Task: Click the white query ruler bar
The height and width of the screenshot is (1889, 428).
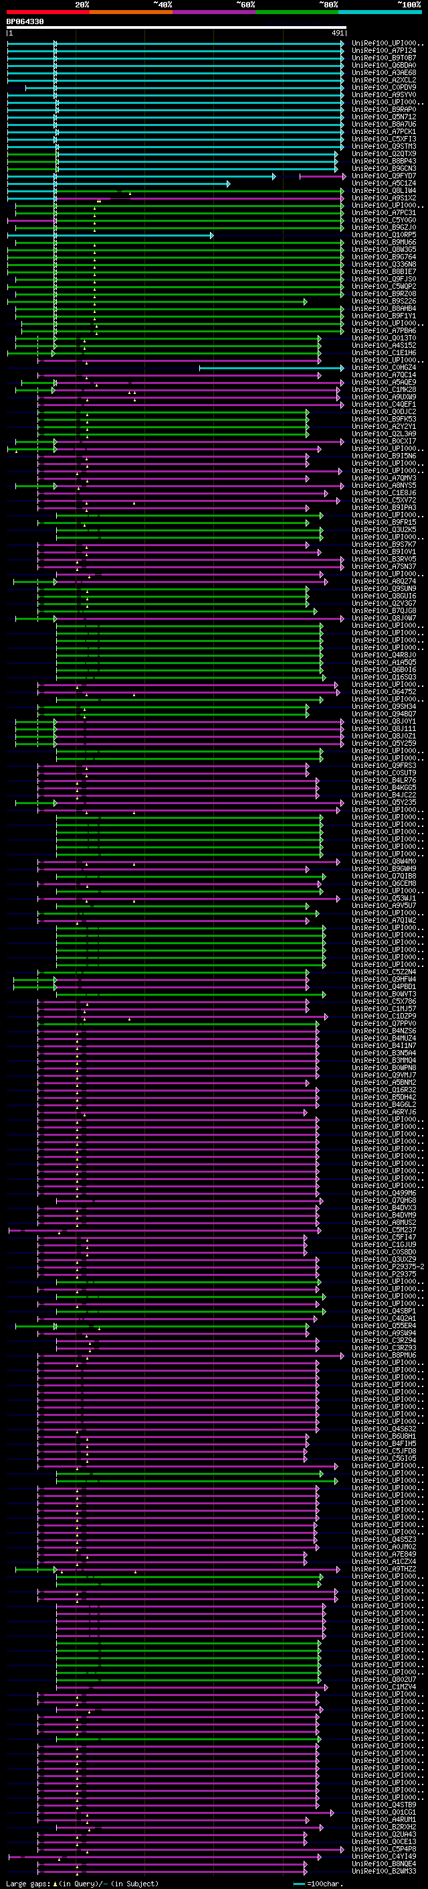Action: [x=177, y=28]
